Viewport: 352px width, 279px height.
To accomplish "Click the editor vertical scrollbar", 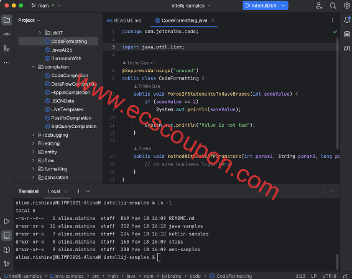I will coord(337,93).
